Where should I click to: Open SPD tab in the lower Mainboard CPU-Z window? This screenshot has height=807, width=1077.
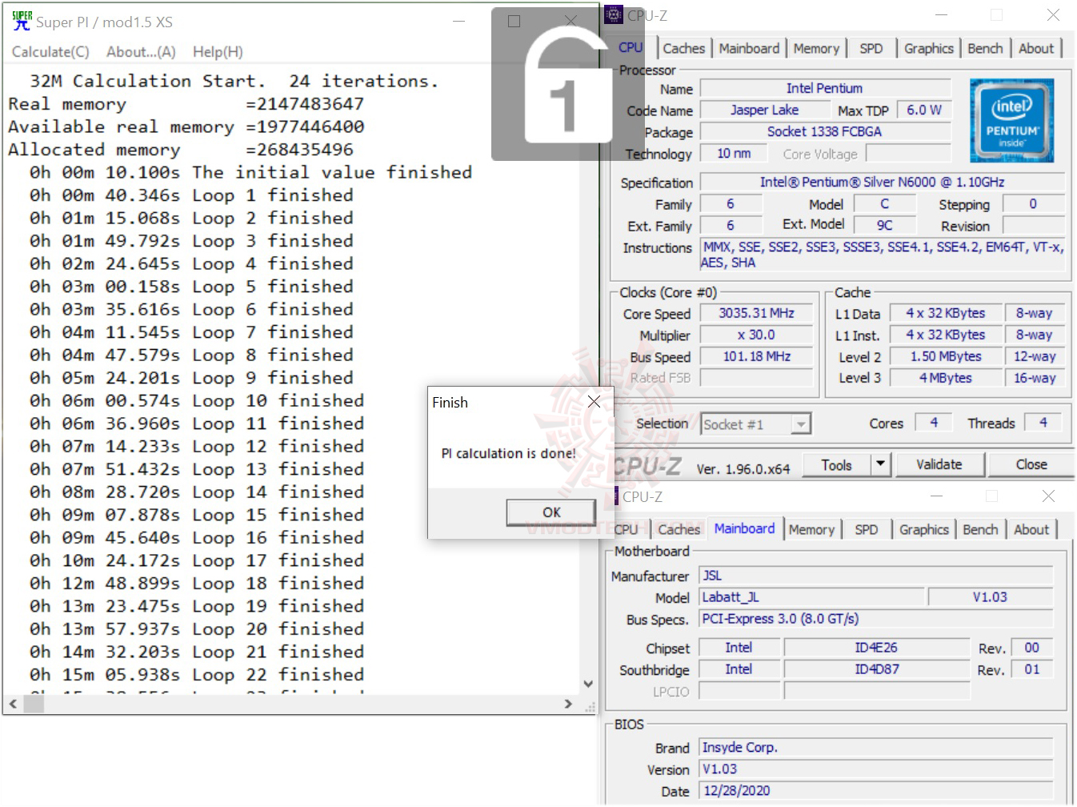tap(867, 529)
